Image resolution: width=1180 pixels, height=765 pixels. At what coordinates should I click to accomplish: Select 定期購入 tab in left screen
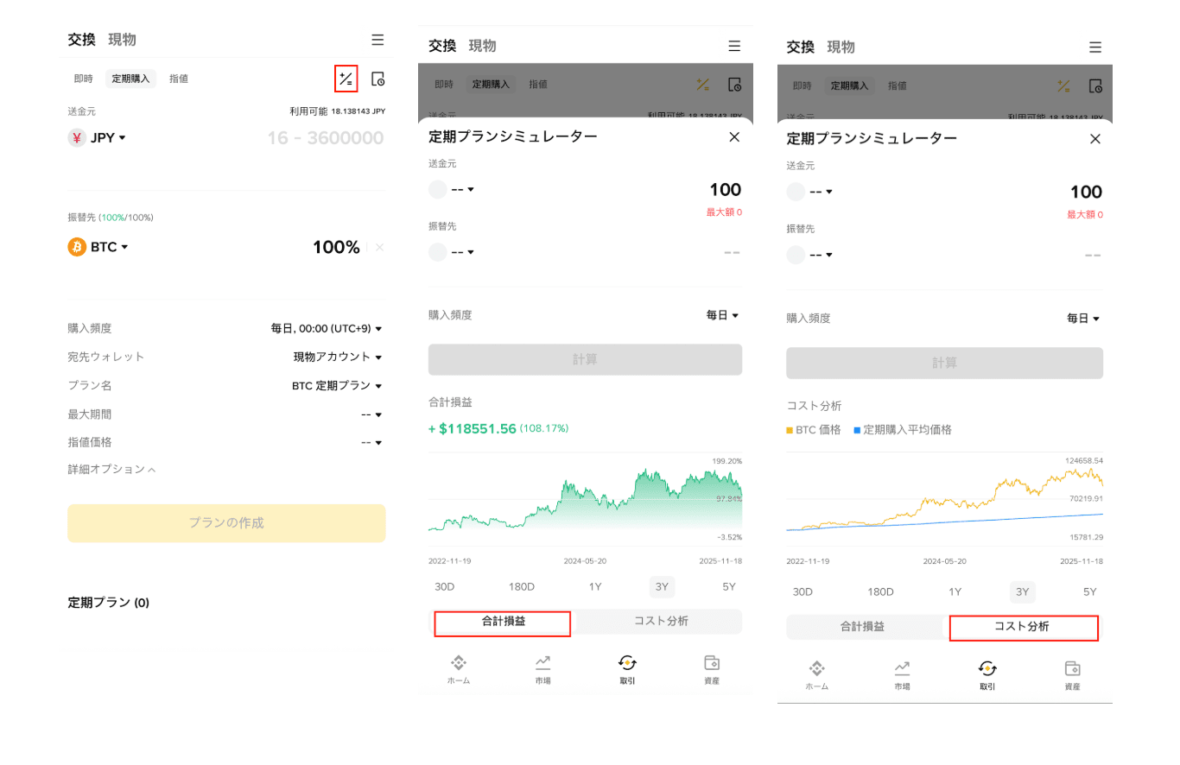tap(130, 79)
